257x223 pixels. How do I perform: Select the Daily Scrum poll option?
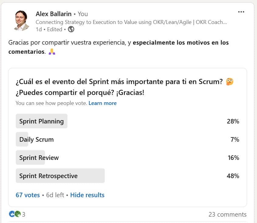(36, 140)
